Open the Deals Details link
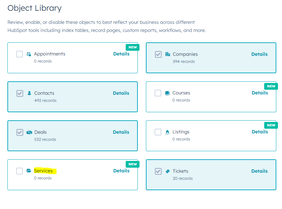282x209 pixels. click(121, 132)
